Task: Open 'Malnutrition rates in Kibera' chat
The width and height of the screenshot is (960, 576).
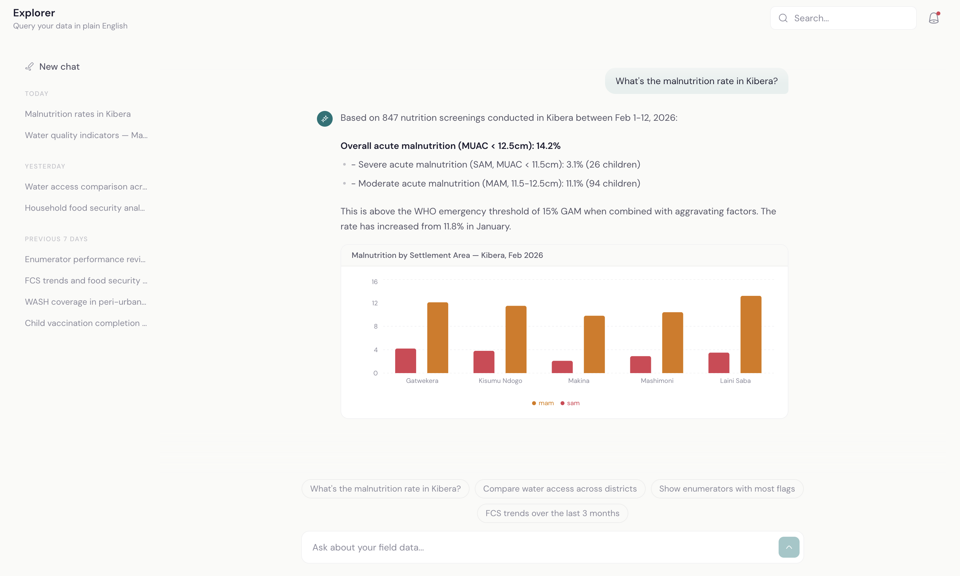Action: point(78,114)
